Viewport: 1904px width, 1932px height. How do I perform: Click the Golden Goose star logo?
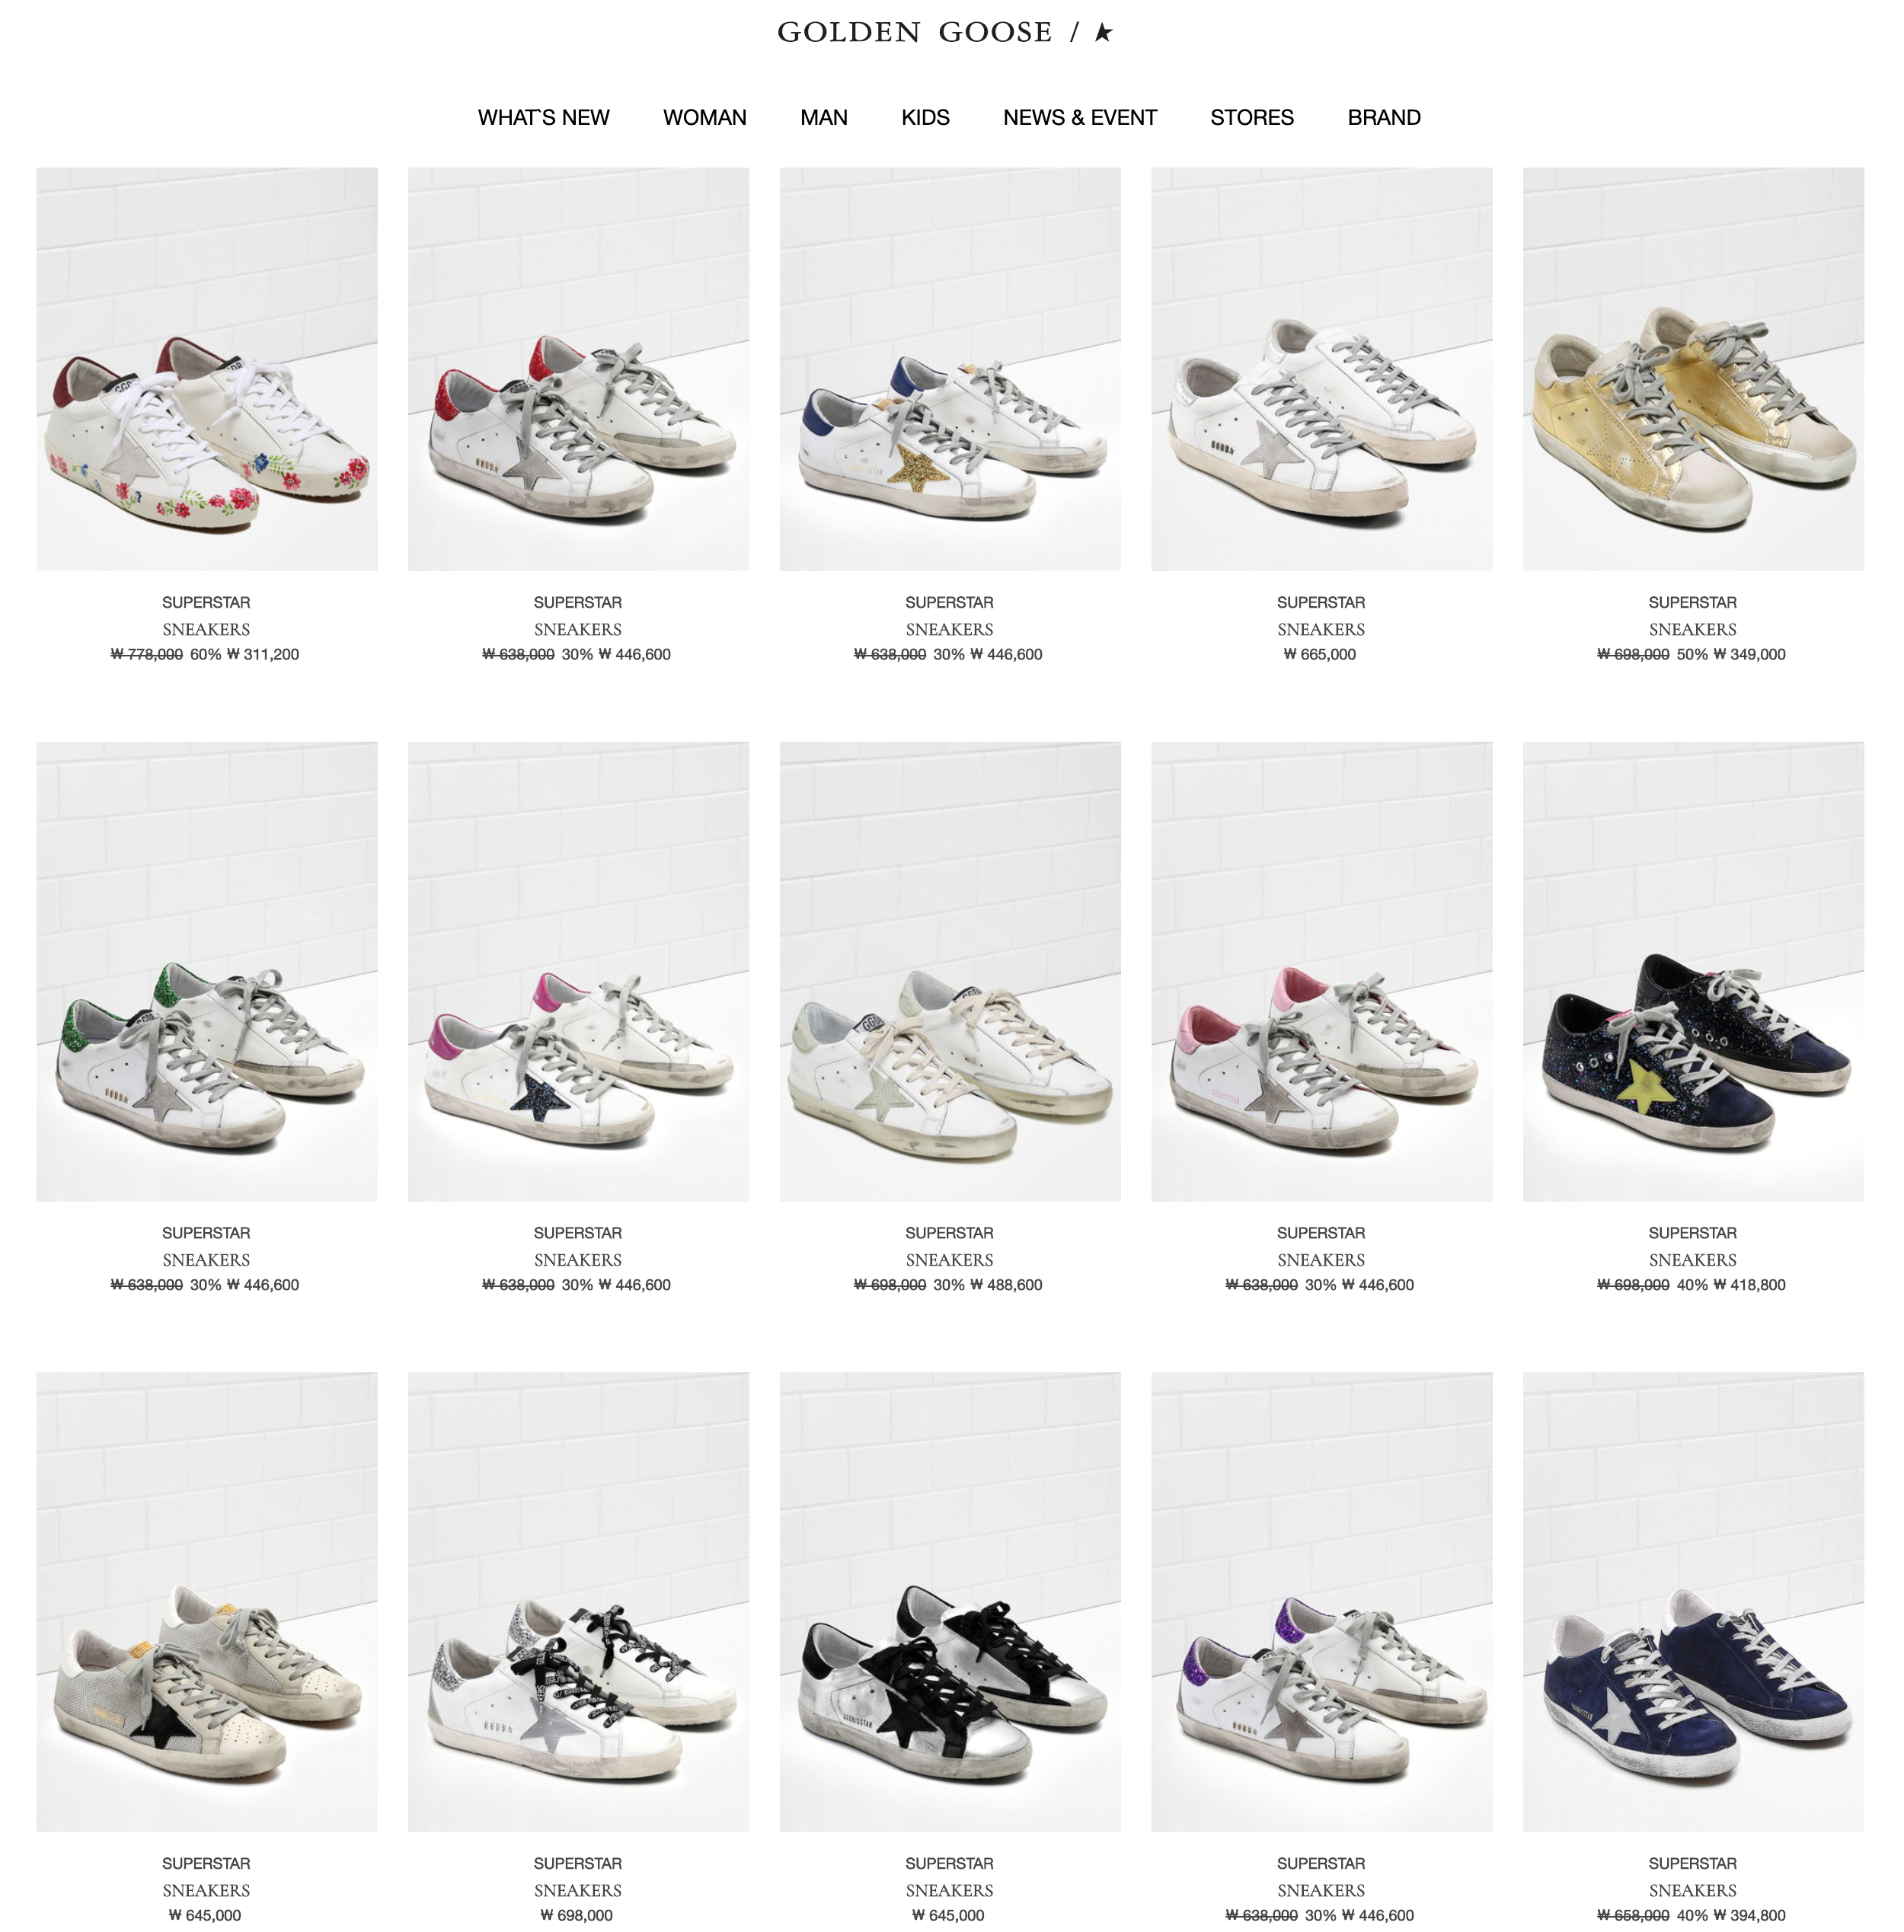[945, 32]
